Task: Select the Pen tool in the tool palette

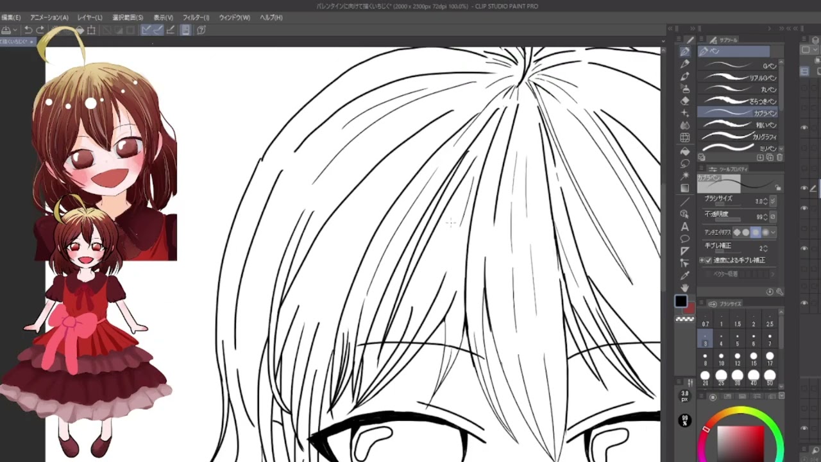Action: pos(685,51)
